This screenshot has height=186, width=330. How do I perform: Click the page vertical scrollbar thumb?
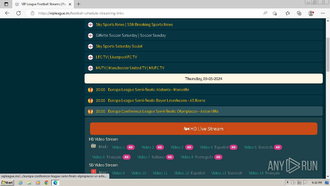point(328,54)
